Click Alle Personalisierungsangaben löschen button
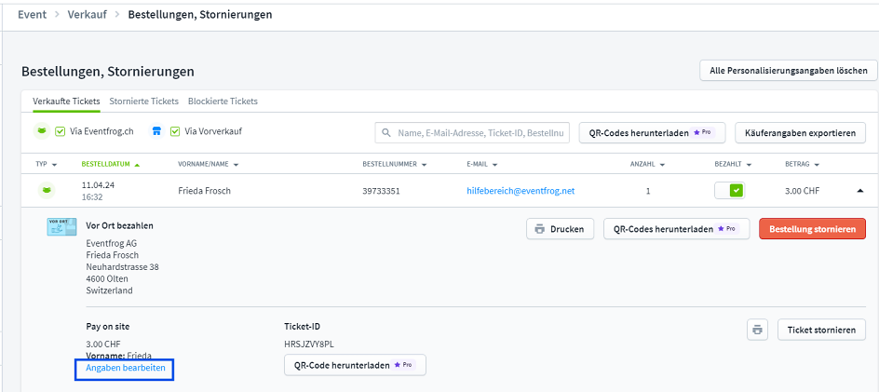Viewport: 879px width, 392px height. point(788,71)
